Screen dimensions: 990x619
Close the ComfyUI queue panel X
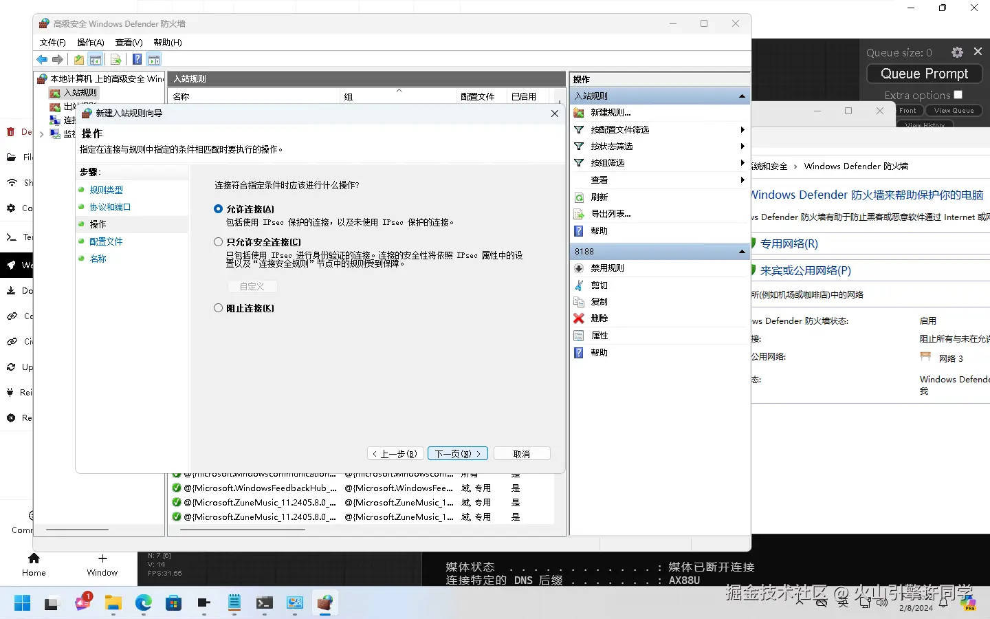tap(978, 52)
